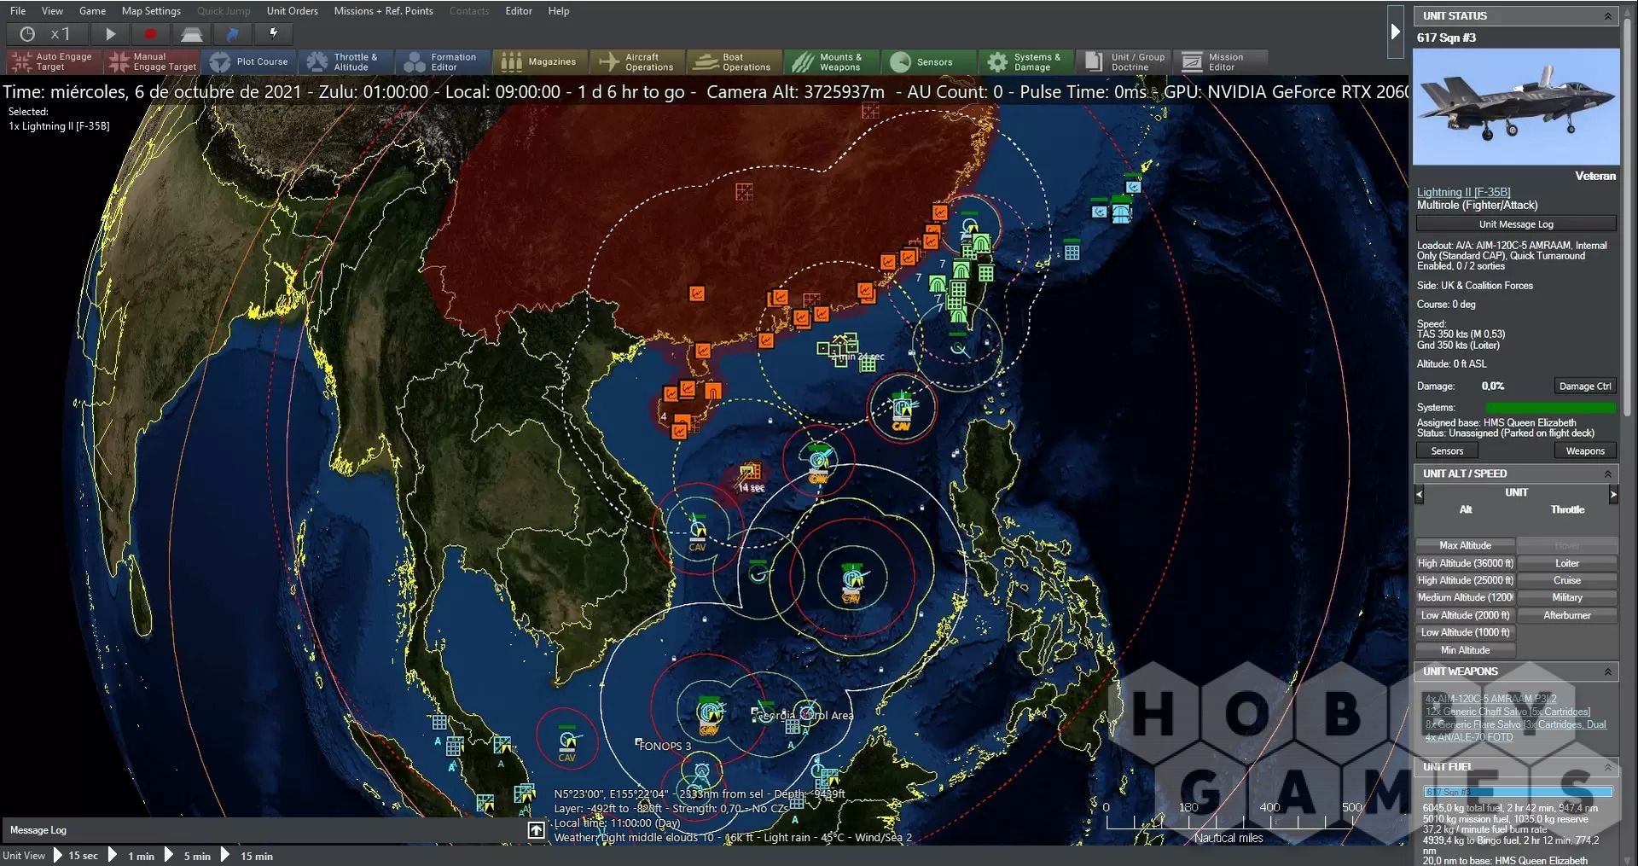
Task: Open the Sensors toolbar button
Action: 930,61
